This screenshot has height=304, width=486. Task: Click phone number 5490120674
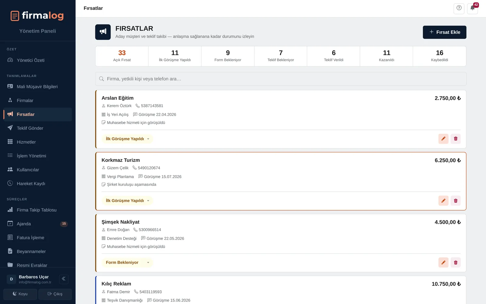pyautogui.click(x=149, y=168)
